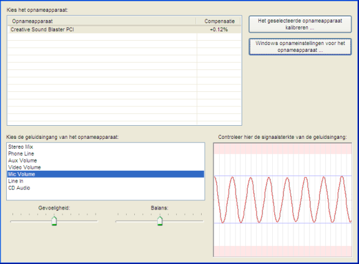Click right end of Balans slider track
359x264 pixels.
tap(202, 221)
